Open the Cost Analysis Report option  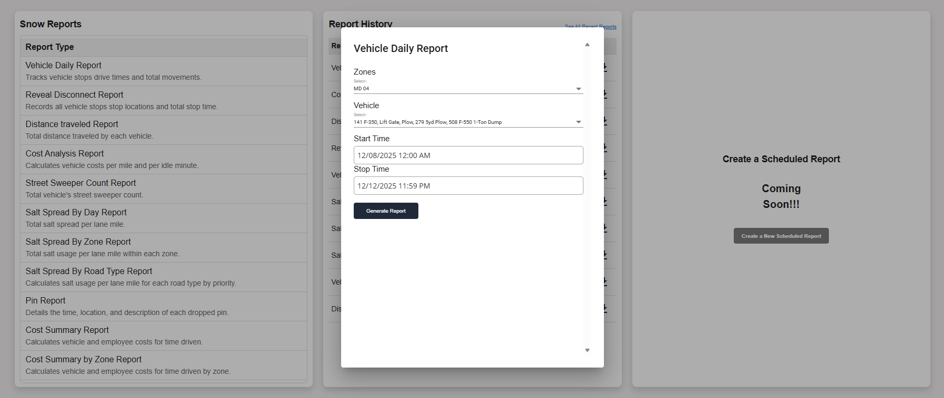[x=65, y=154]
